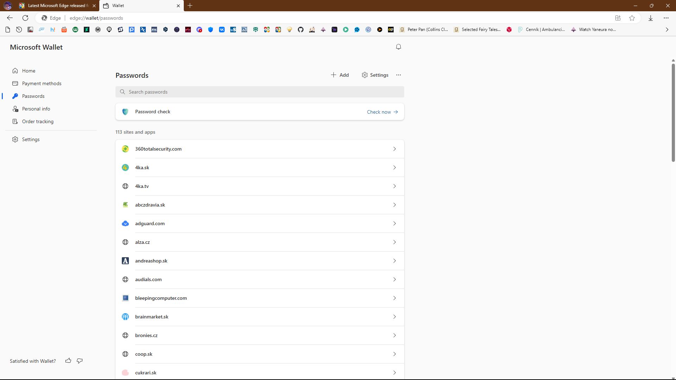Viewport: 676px width, 380px height.
Task: Add this page to favorites (star)
Action: [x=632, y=18]
